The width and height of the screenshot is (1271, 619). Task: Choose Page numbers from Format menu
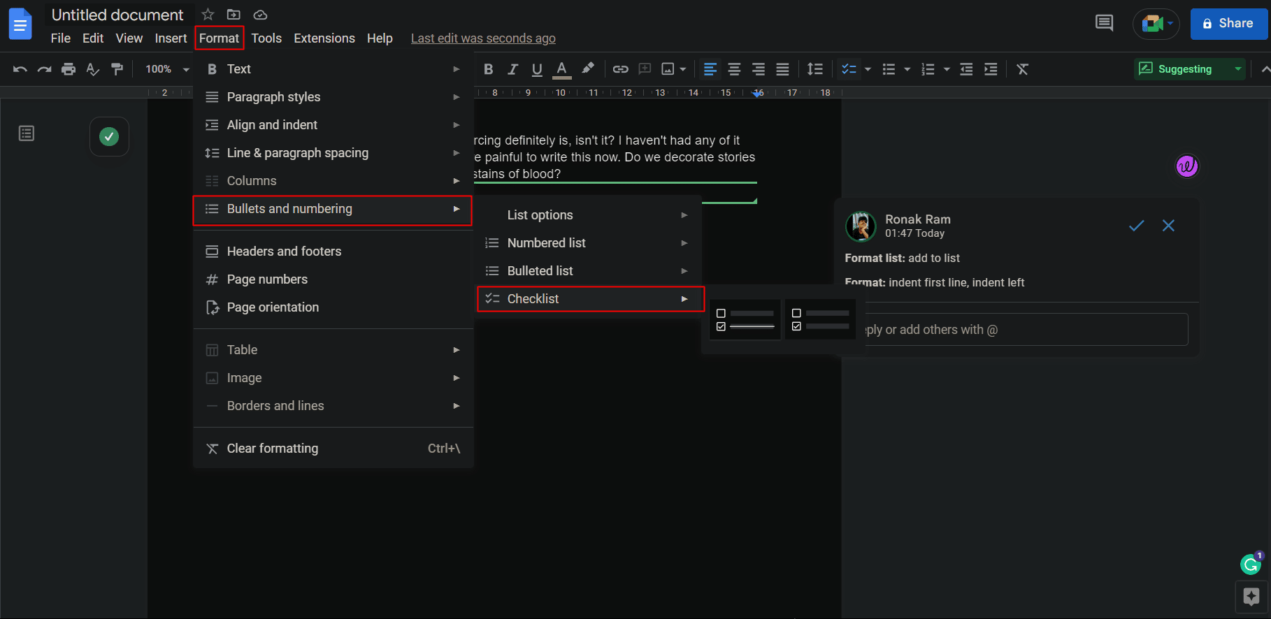333,279
